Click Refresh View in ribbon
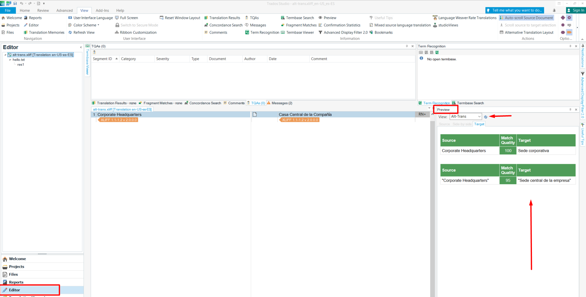This screenshot has width=586, height=297. click(81, 32)
